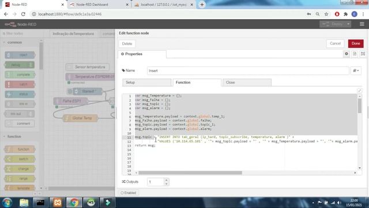Open the Windows Start menu
Screen dimensions: 369x208
[x=7, y=203]
